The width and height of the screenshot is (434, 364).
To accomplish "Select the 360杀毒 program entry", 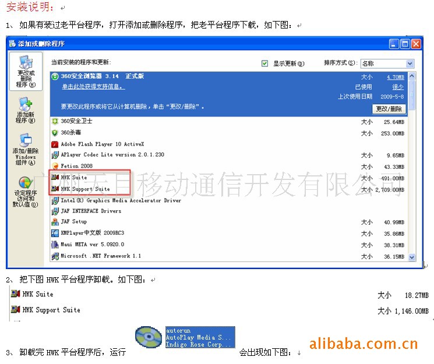I will pyautogui.click(x=71, y=133).
